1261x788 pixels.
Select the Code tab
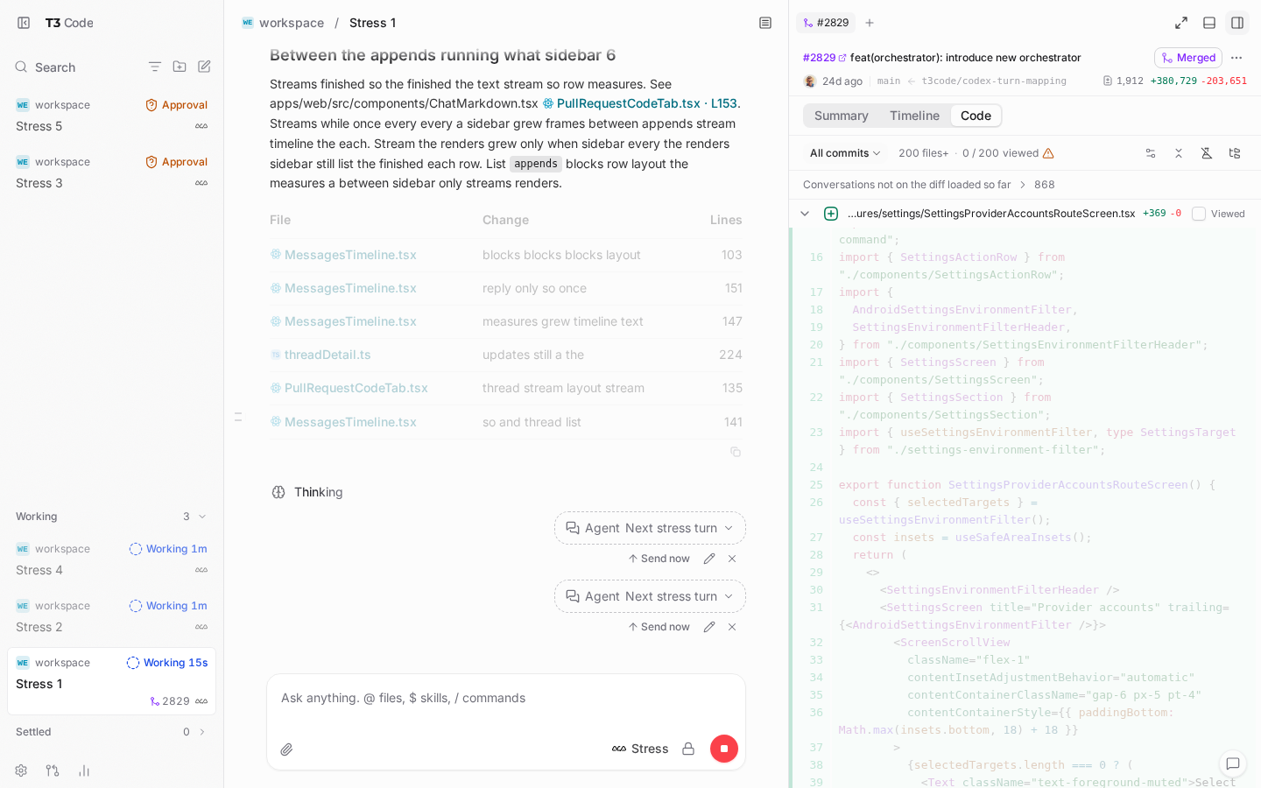pos(976,116)
